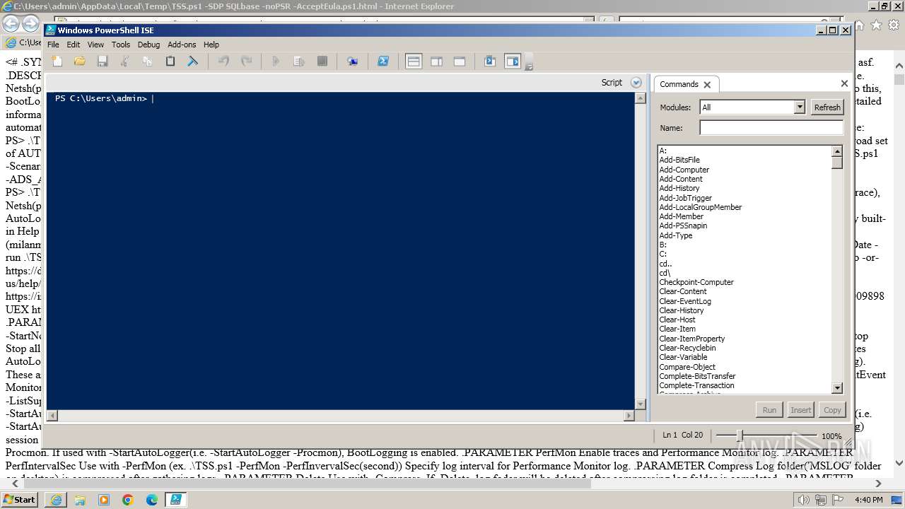The height and width of the screenshot is (509, 905).
Task: Click the Stop Operation square icon
Action: pos(322,62)
